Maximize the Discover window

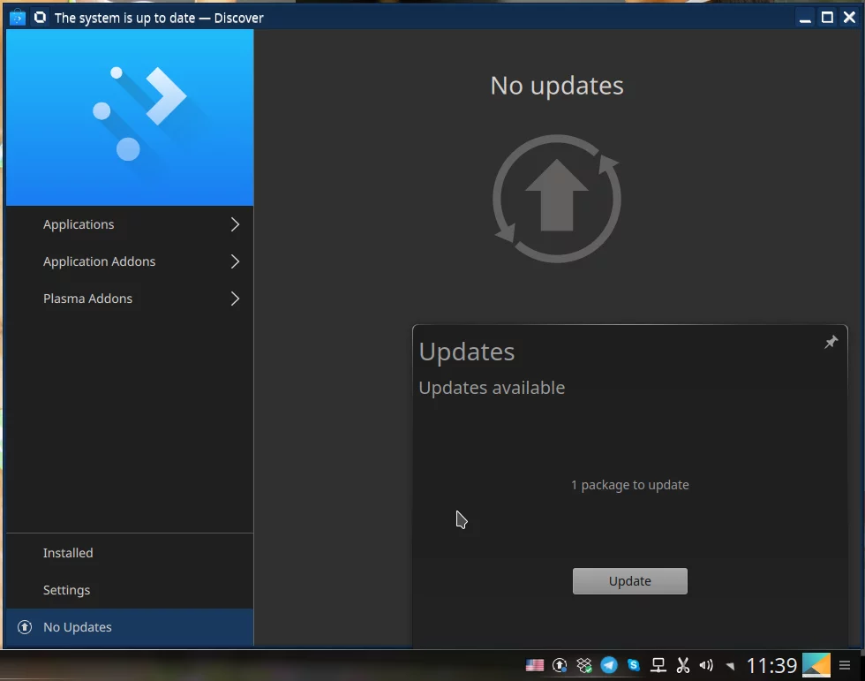828,18
